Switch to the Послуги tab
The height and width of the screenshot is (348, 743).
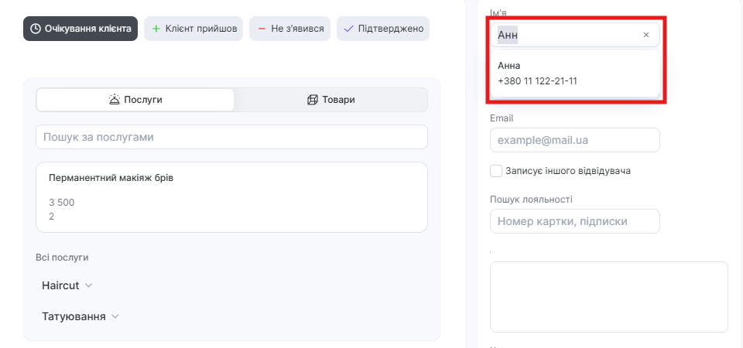135,100
